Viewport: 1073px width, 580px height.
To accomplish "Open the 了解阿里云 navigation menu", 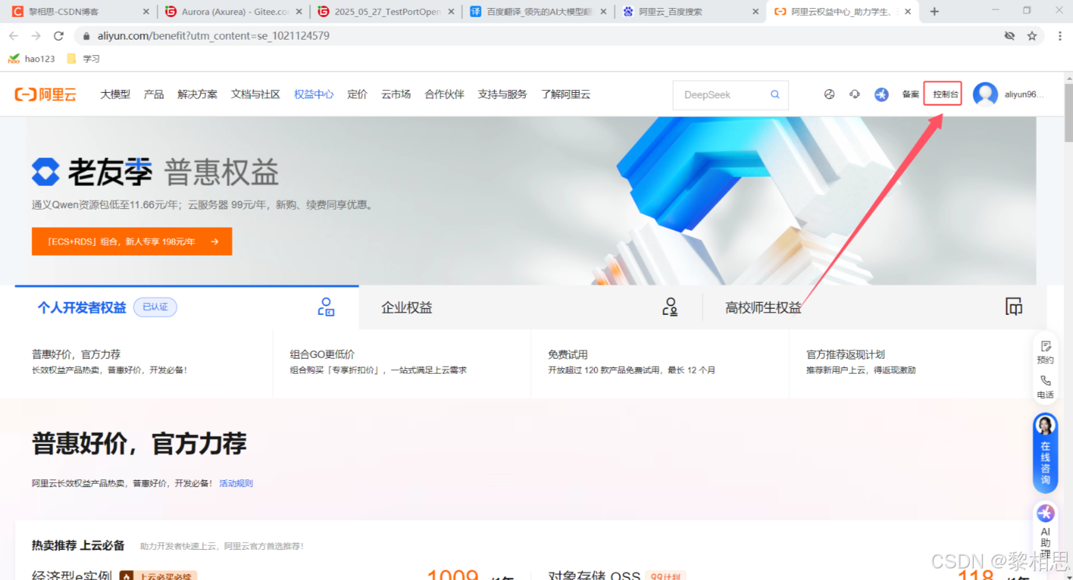I will coord(566,94).
